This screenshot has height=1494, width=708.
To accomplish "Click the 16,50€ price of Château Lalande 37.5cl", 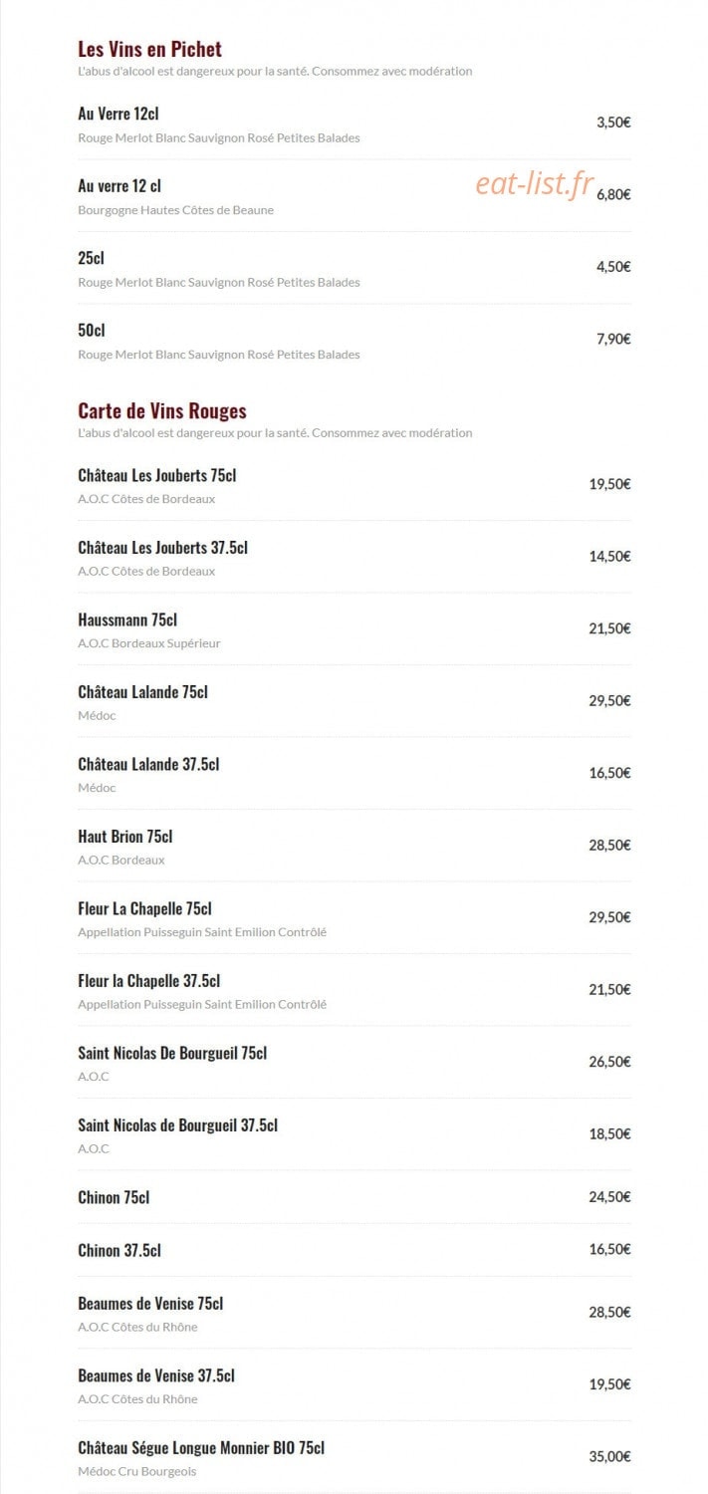I will pos(609,773).
